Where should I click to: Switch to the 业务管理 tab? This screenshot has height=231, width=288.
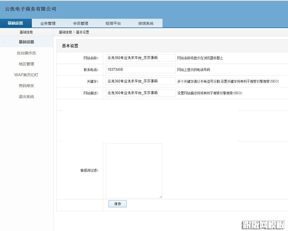pyautogui.click(x=48, y=23)
